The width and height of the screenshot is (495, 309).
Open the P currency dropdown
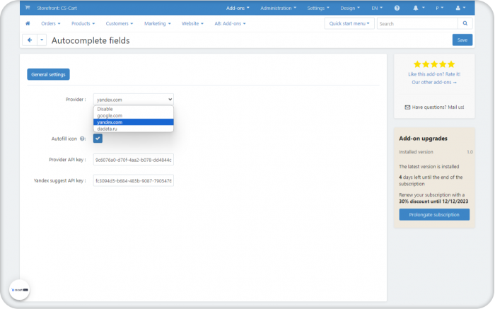[439, 8]
